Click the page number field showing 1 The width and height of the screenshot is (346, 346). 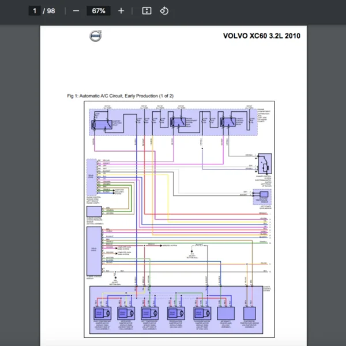[x=35, y=11]
